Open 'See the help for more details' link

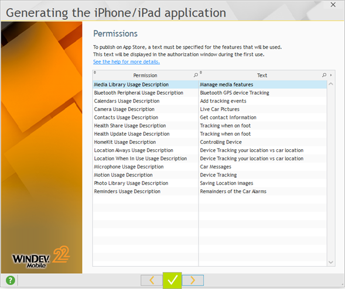point(127,62)
